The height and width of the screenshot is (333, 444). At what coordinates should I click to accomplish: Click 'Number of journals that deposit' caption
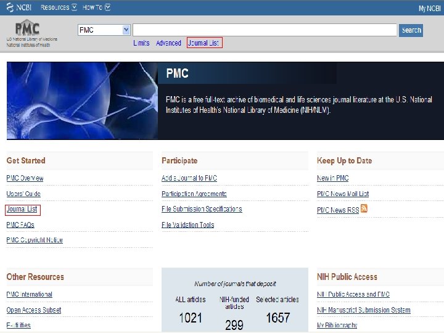pyautogui.click(x=235, y=284)
